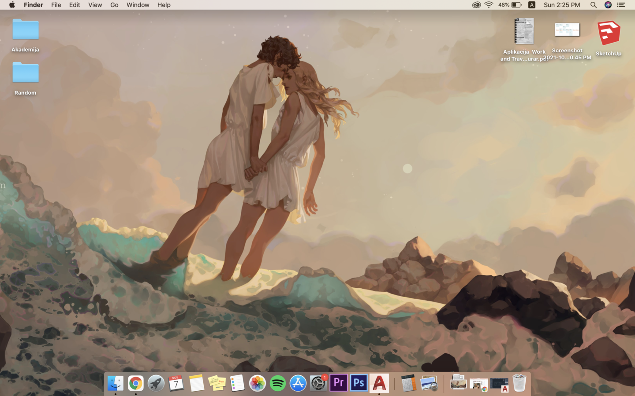Launch Adobe Premiere Pro from Dock
This screenshot has width=635, height=396.
tap(339, 383)
